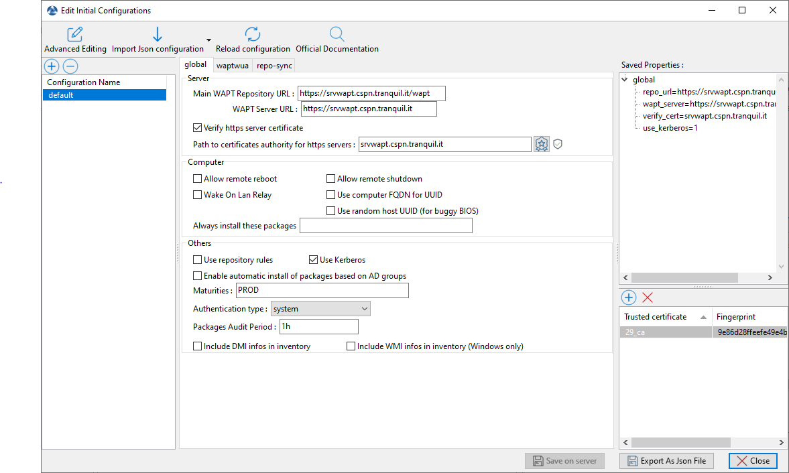Image resolution: width=789 pixels, height=473 pixels.
Task: Close the dialog with Close button
Action: pos(753,461)
